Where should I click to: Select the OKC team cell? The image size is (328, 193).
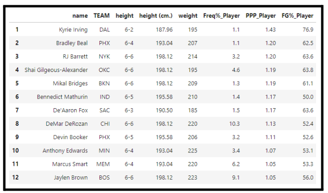(x=104, y=70)
